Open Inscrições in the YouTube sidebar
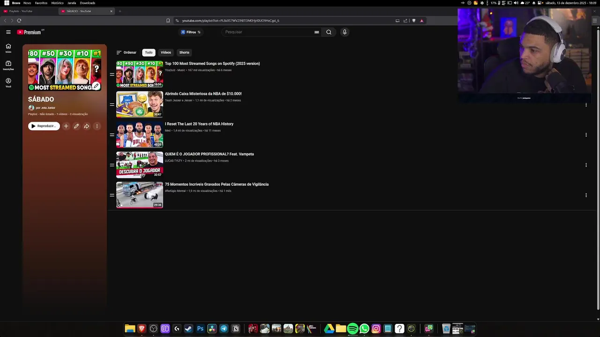Screen dimensions: 600x337 coord(8,66)
